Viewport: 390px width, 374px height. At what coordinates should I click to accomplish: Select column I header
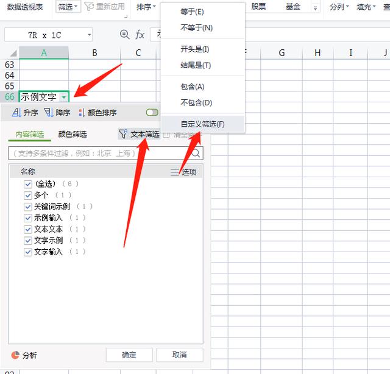[x=350, y=53]
